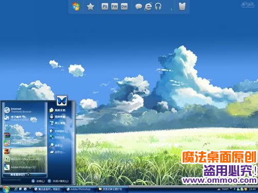Expand the quick launch overflow chevron
Viewport: 258px width, 193px height.
(30, 188)
